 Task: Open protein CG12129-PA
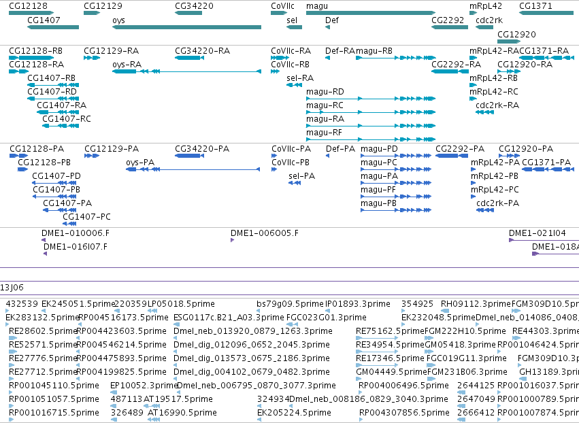[112, 149]
